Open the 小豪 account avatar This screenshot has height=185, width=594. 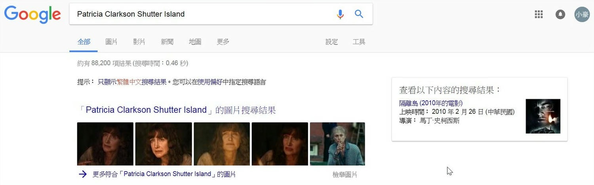(x=582, y=14)
